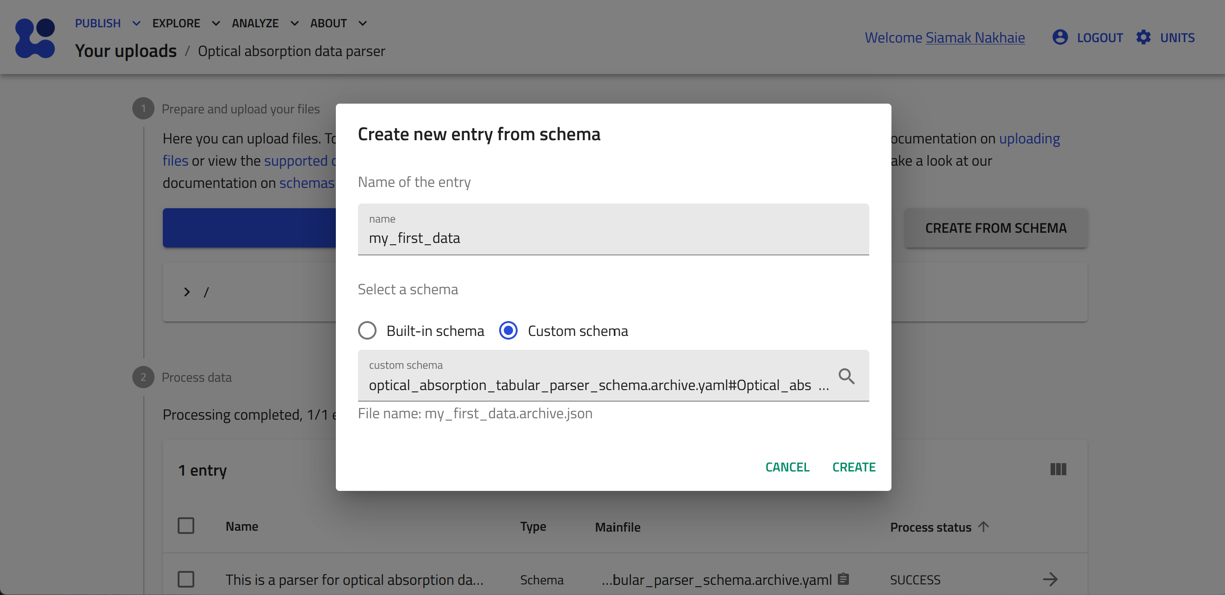Check the parser entry row checkbox

[x=186, y=579]
